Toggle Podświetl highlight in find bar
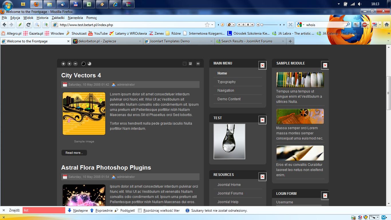The width and height of the screenshot is (391, 220). coord(125,210)
